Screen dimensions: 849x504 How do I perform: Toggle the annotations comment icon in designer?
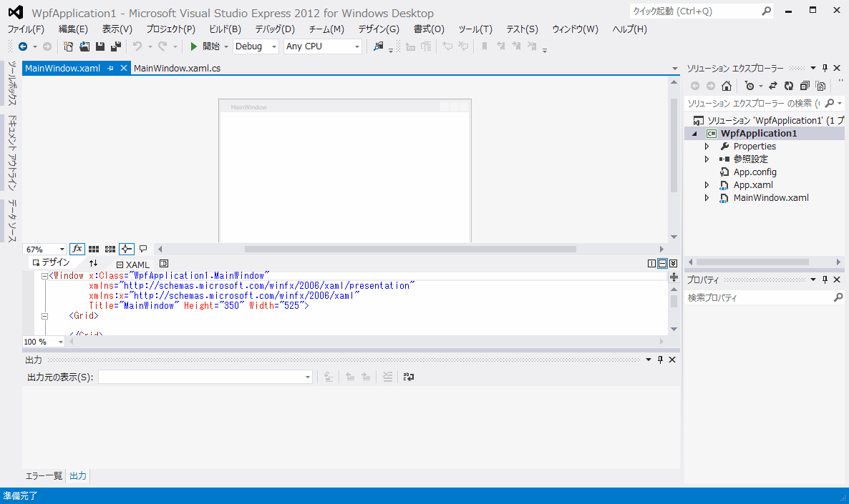click(x=143, y=249)
